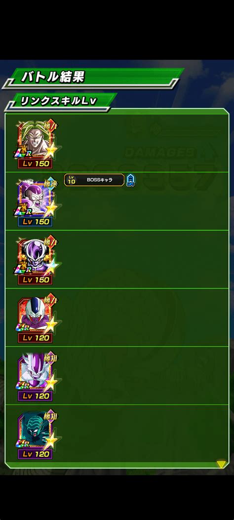Tap the blue UP! arrow icon
The width and height of the screenshot is (234, 520).
(131, 180)
